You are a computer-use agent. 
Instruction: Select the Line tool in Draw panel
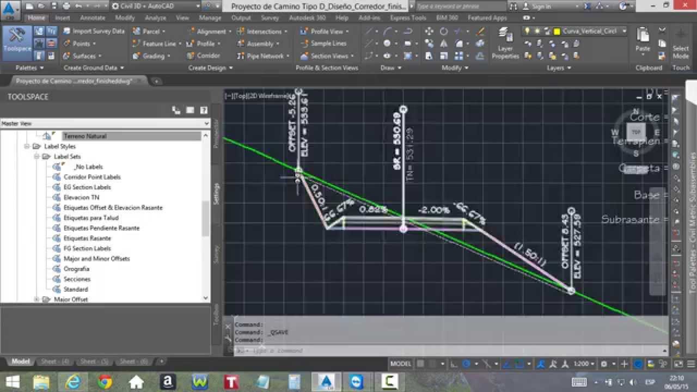(369, 31)
